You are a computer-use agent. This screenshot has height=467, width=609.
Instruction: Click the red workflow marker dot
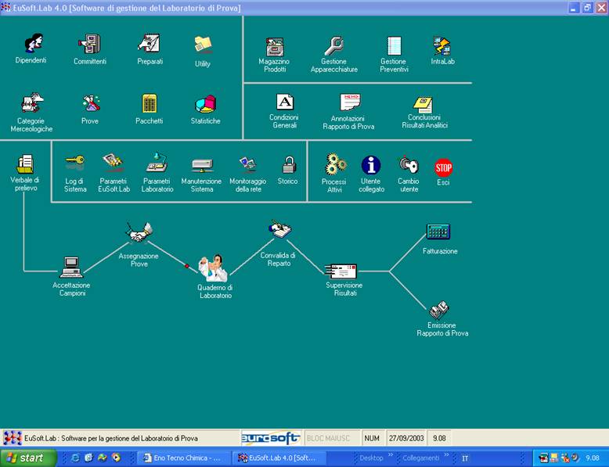[x=187, y=266]
